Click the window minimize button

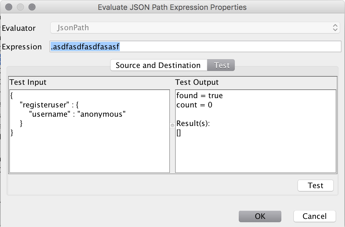tap(20, 7)
